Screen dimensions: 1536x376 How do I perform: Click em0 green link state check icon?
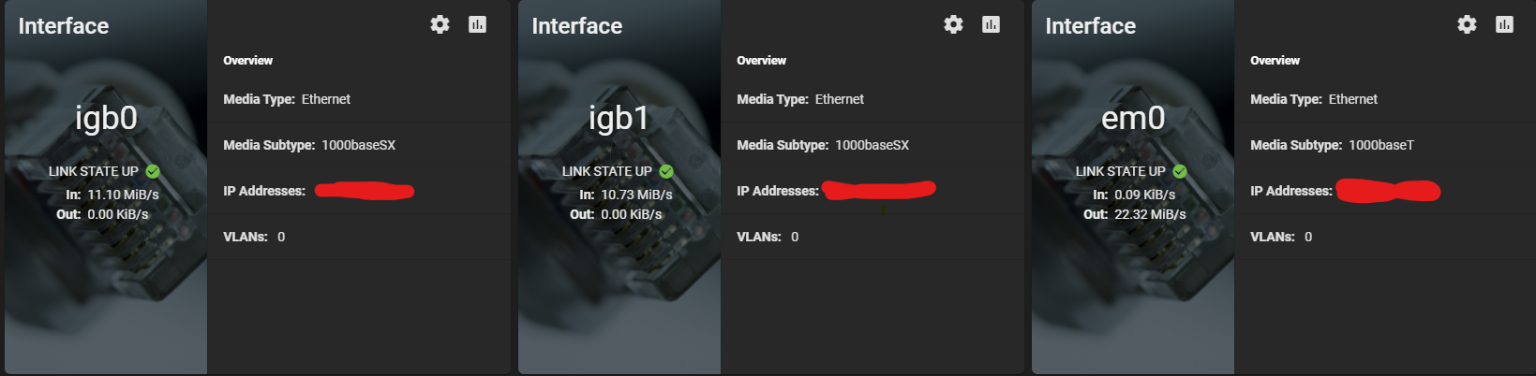pyautogui.click(x=1180, y=171)
